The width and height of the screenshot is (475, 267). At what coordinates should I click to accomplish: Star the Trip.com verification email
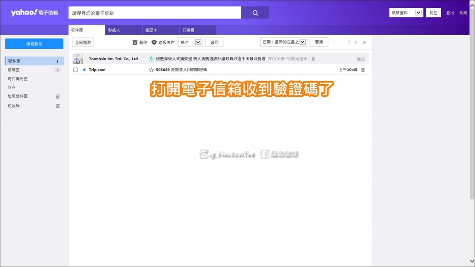pyautogui.click(x=151, y=70)
